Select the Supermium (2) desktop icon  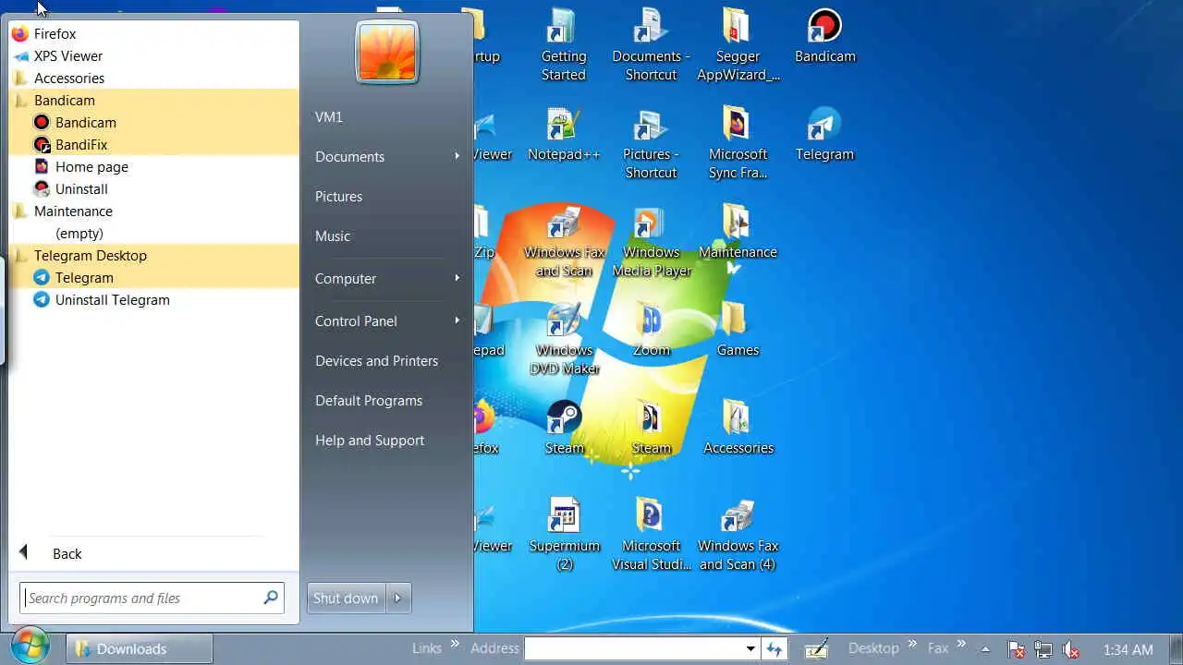[x=564, y=534]
